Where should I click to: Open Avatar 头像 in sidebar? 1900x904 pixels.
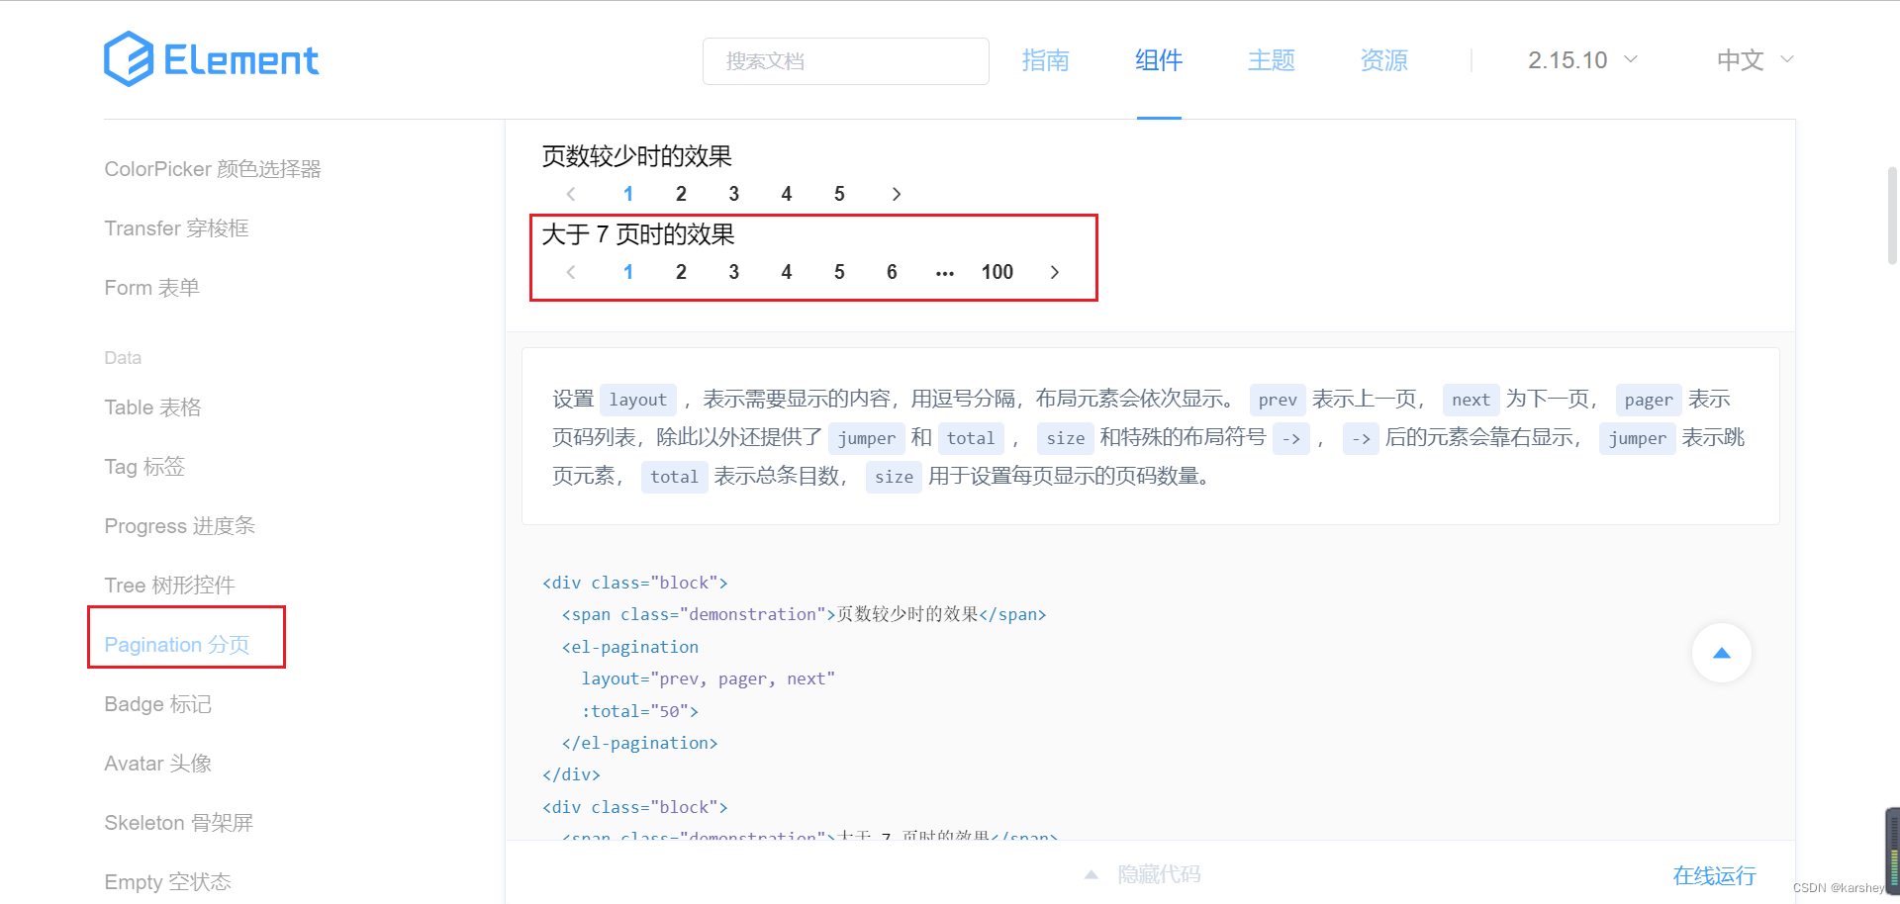[x=158, y=764]
